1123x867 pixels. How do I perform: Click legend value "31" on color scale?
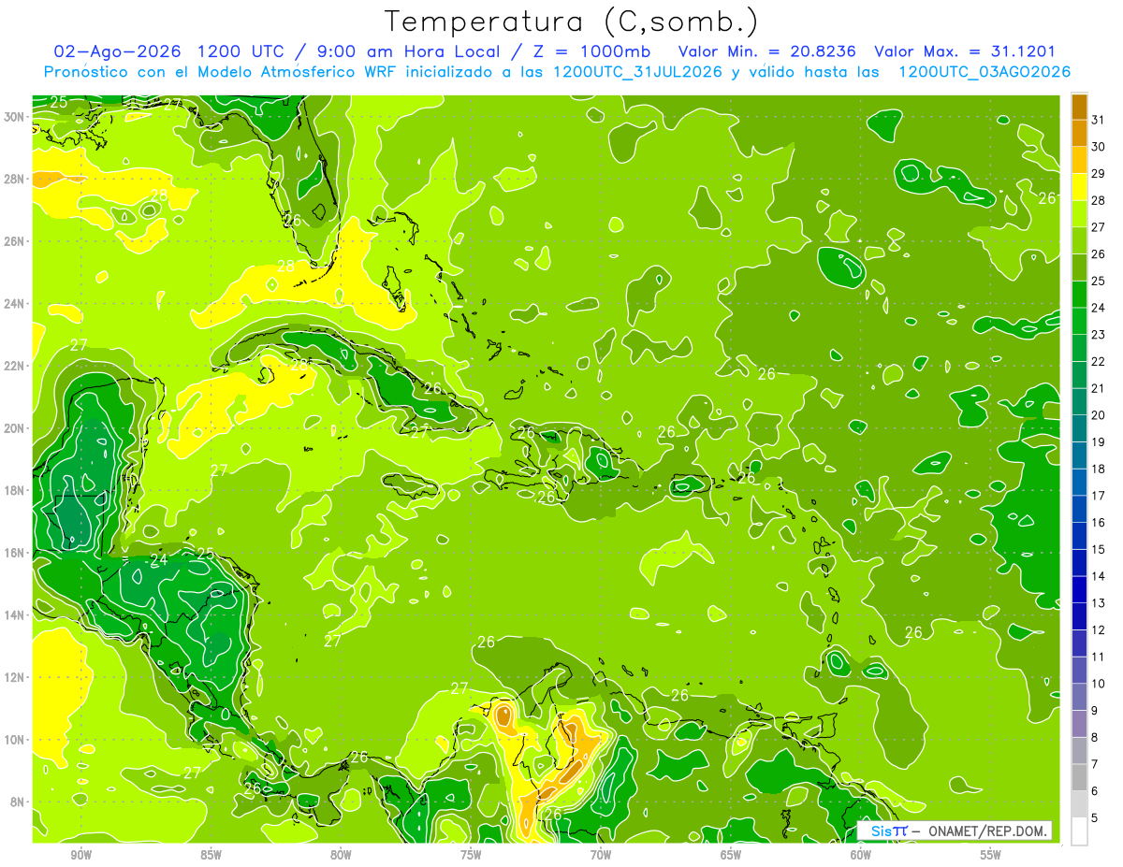(1099, 120)
